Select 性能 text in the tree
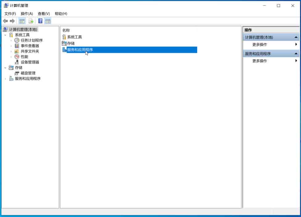The height and width of the screenshot is (217, 301). pos(24,57)
